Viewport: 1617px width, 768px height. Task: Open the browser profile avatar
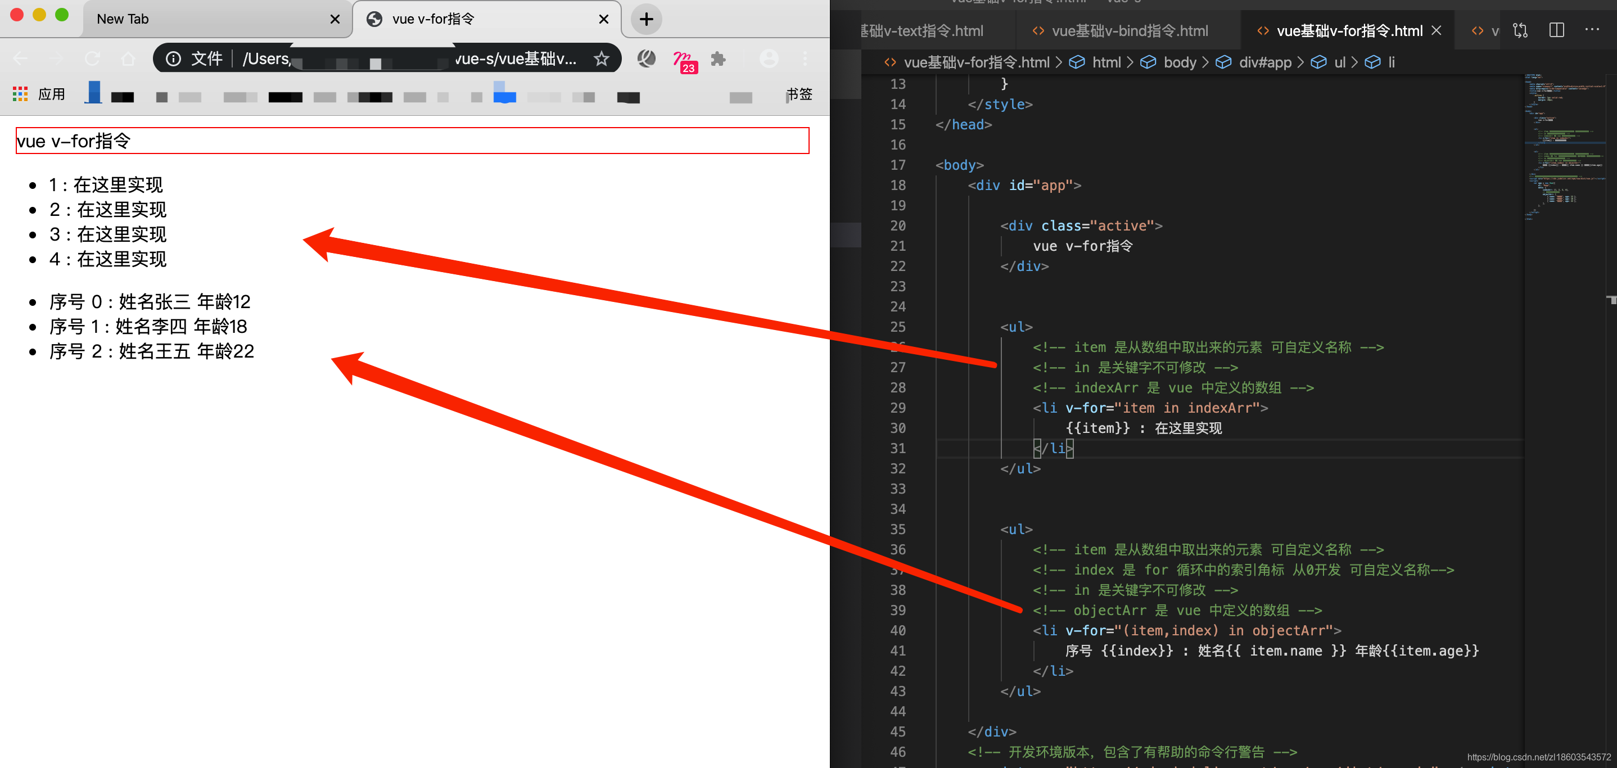coord(769,59)
